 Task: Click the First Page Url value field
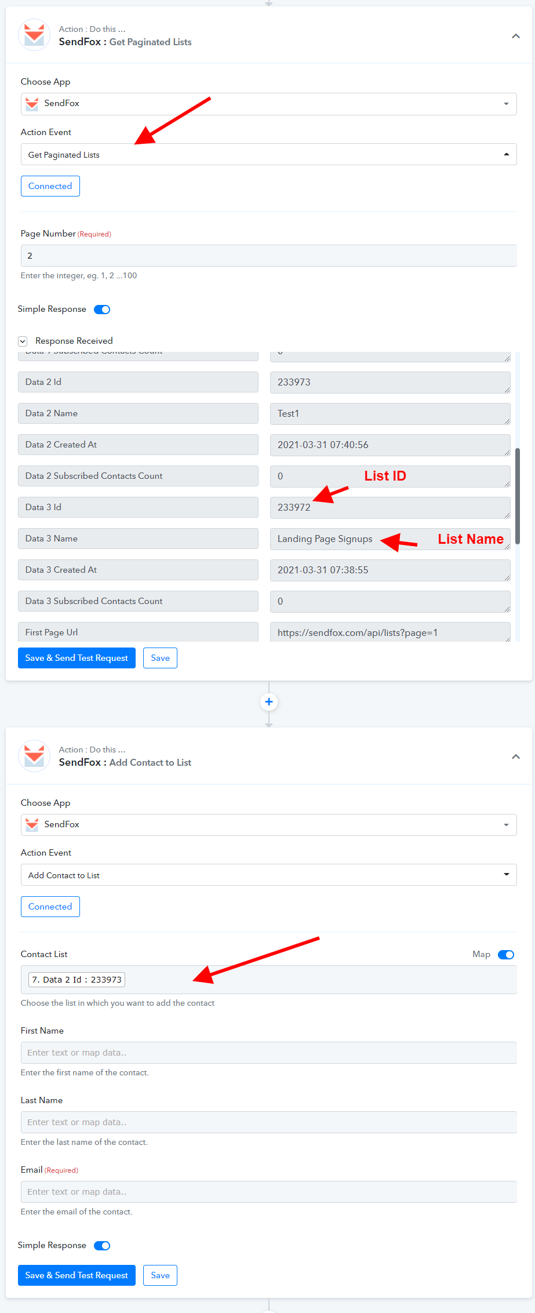(x=390, y=632)
